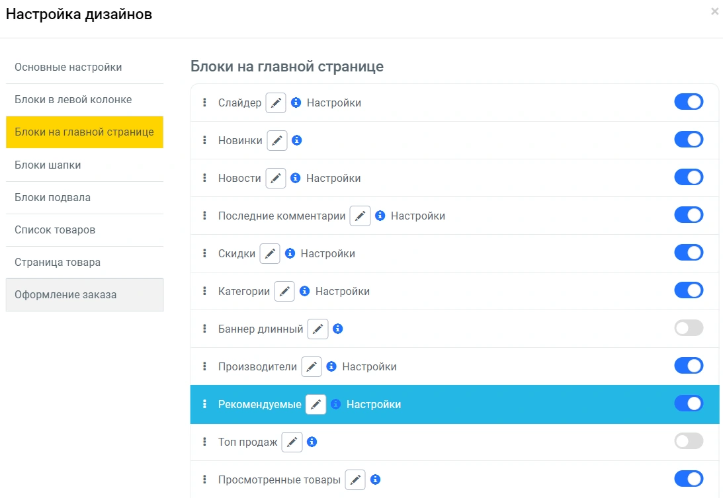Enable the Баннер длинный toggle
Viewport: 723px width, 498px height.
click(689, 328)
